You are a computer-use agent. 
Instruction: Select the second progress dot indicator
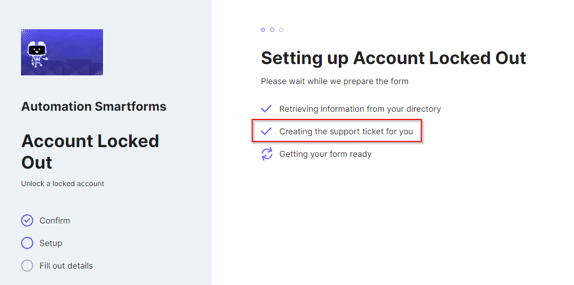(272, 30)
